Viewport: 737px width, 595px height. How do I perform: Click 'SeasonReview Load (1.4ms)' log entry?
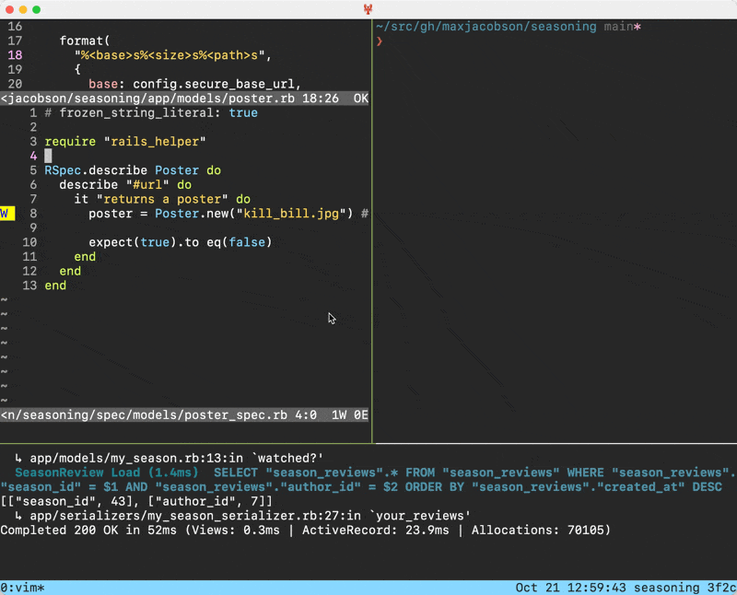point(106,472)
